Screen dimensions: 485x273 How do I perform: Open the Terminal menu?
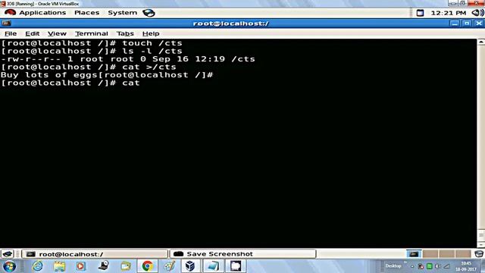coord(91,33)
